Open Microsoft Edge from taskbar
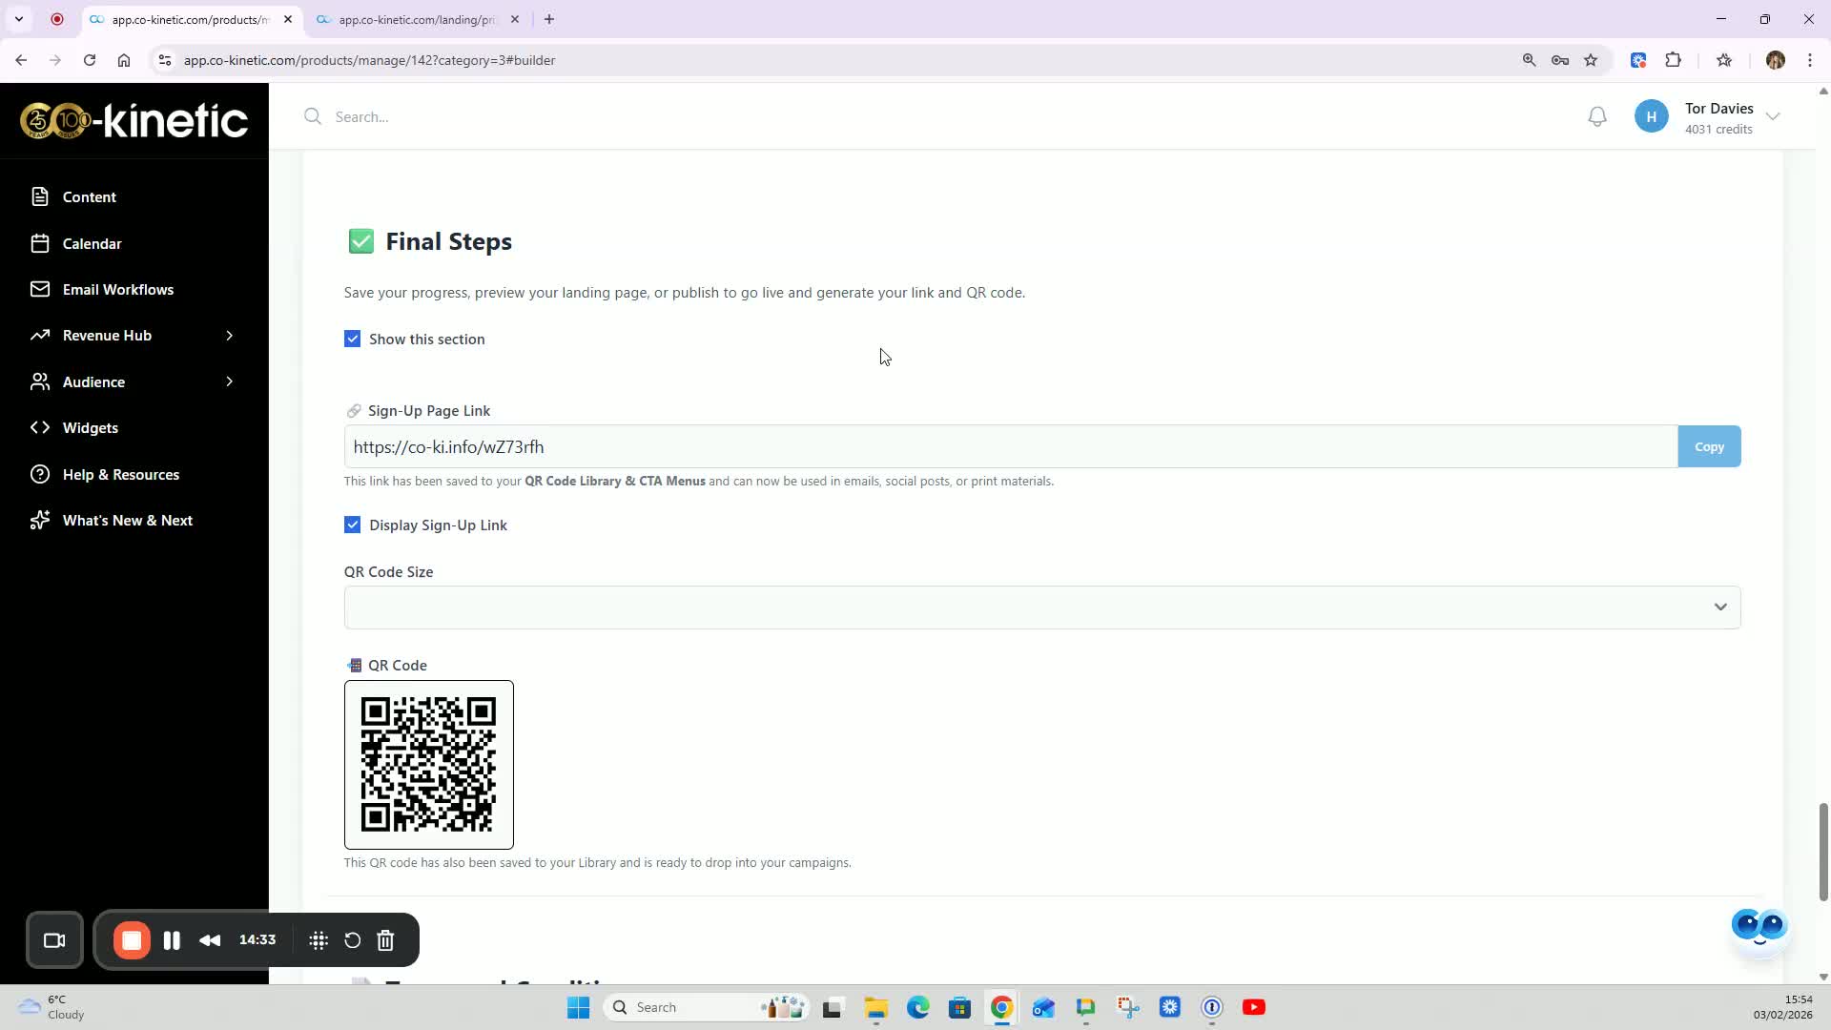This screenshot has width=1831, height=1030. click(917, 1007)
